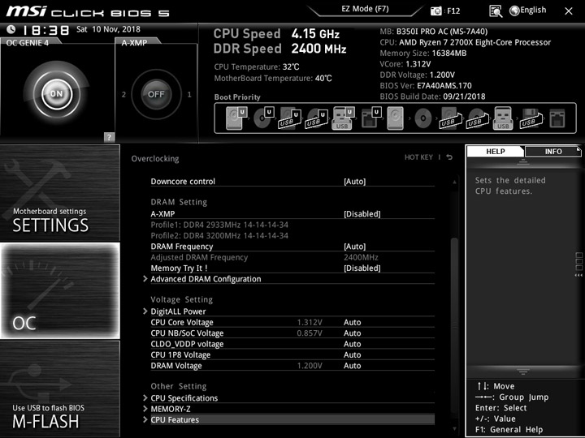585x438 pixels.
Task: Open Memory Try It ! [Disabled] dropdown
Action: pyautogui.click(x=362, y=268)
